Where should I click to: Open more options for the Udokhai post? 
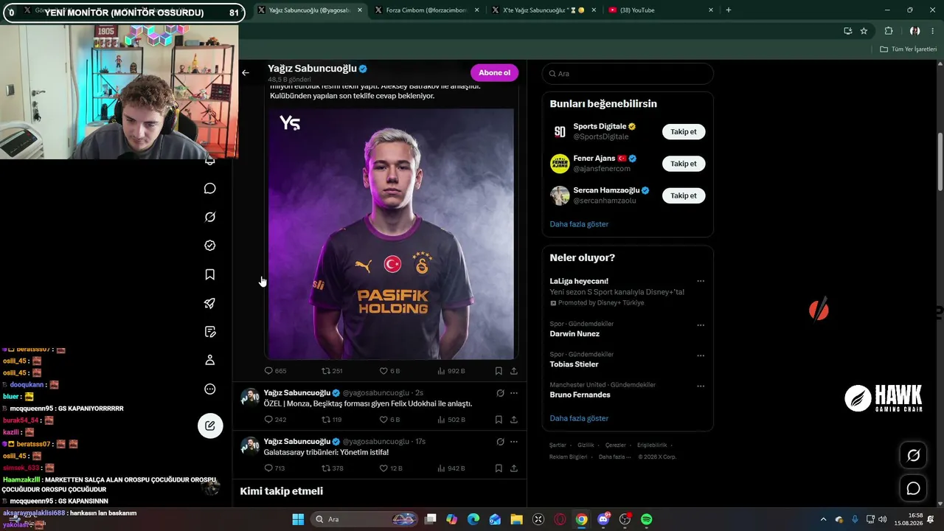click(514, 393)
